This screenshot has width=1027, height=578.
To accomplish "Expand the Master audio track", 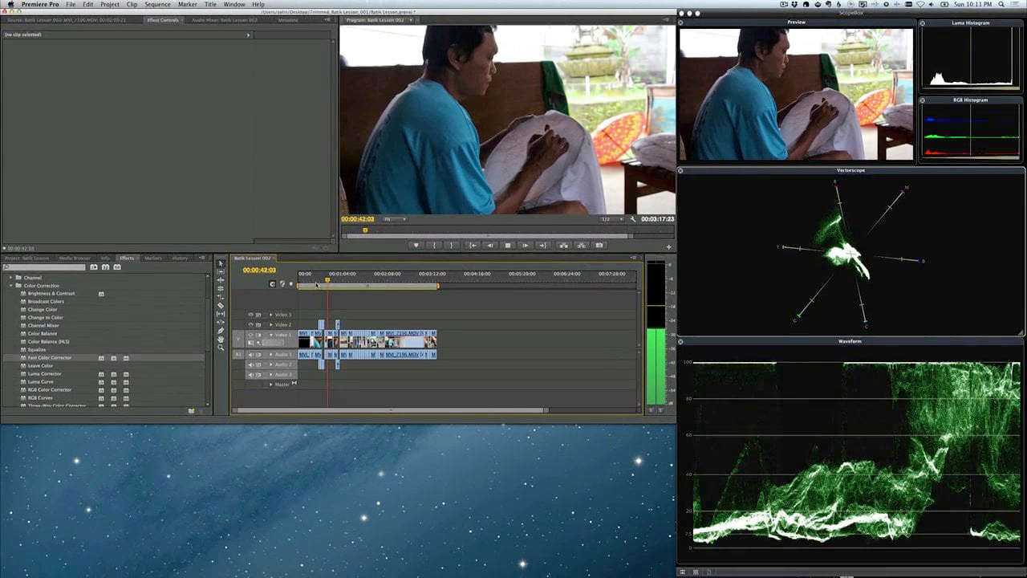I will click(271, 385).
